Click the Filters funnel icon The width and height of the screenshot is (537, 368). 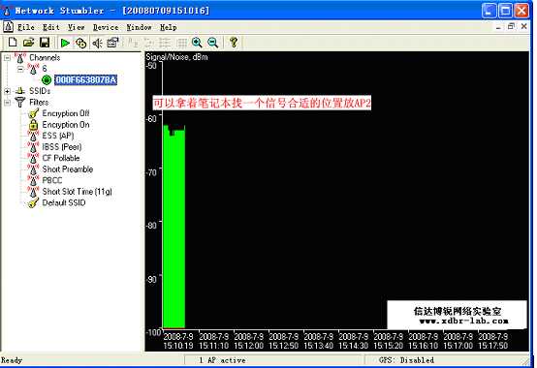point(20,102)
